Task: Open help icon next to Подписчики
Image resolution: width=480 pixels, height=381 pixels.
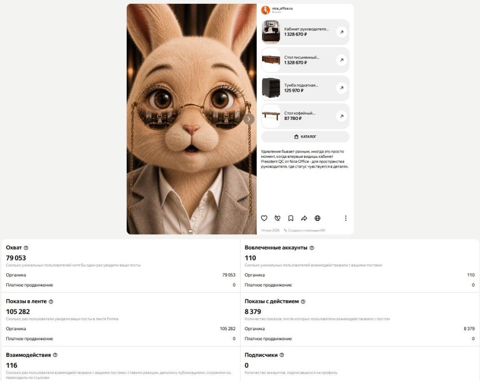Action: [x=282, y=355]
